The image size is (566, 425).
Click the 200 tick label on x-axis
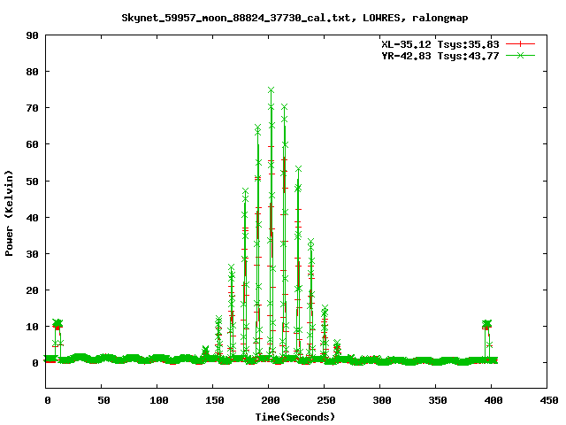(271, 400)
